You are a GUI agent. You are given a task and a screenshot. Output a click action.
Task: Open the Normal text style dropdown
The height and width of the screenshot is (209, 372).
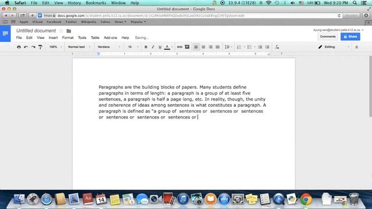[79, 47]
